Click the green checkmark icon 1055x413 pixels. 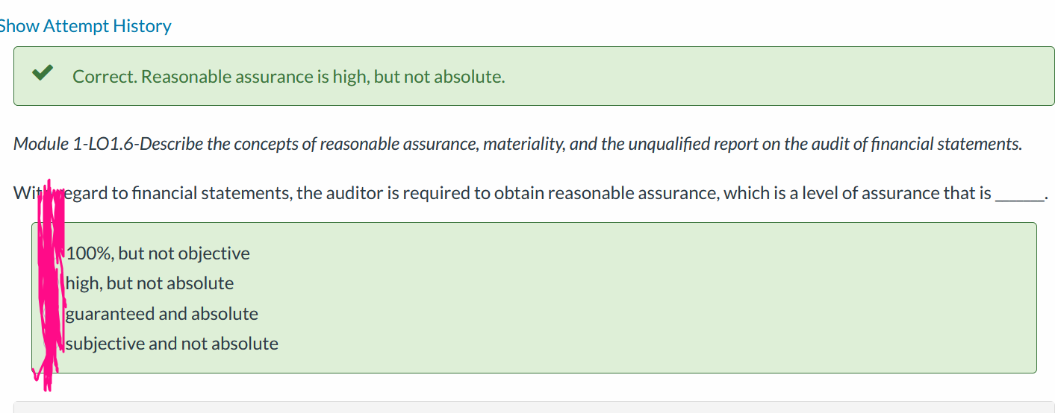(x=43, y=73)
